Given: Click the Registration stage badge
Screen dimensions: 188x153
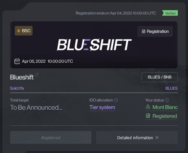Looking at the screenshot, I should 155,32.
